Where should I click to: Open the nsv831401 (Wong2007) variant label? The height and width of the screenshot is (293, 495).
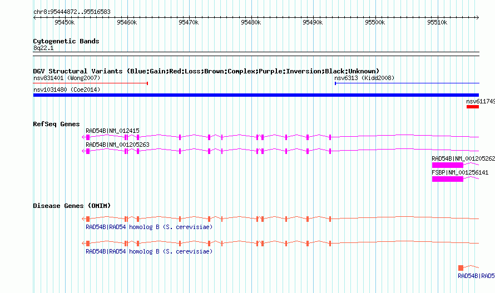67,78
